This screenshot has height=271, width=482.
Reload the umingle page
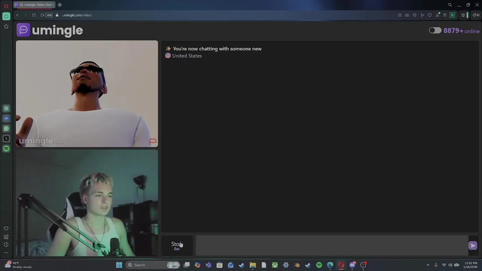coord(34,15)
